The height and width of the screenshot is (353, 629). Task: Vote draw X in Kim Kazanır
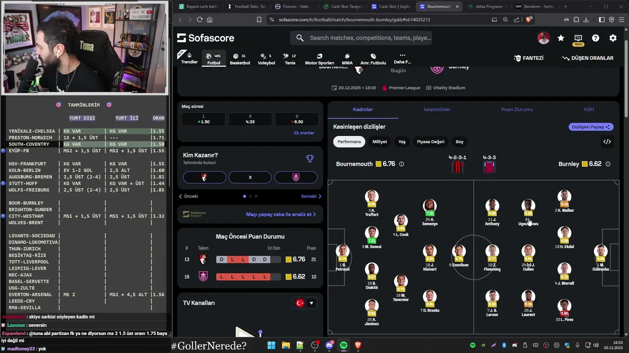tap(250, 177)
